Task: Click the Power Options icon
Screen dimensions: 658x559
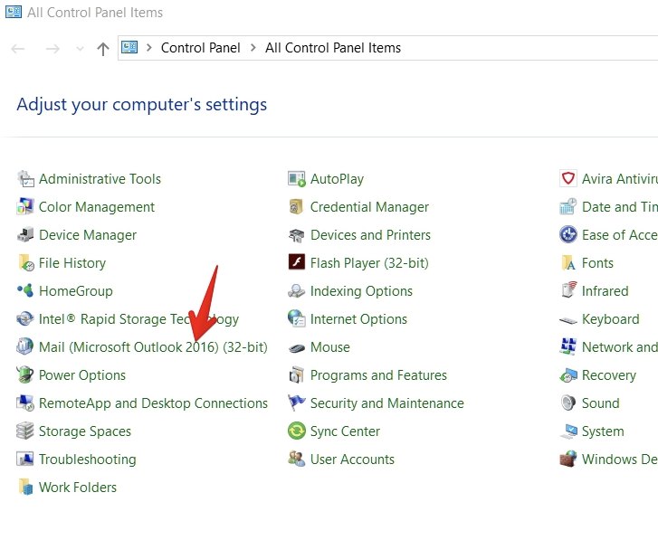Action: (25, 374)
